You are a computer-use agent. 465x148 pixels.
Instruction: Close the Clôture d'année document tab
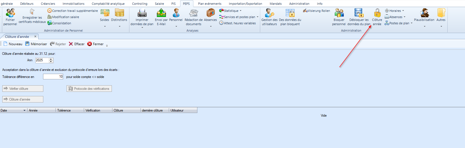[x=35, y=36]
